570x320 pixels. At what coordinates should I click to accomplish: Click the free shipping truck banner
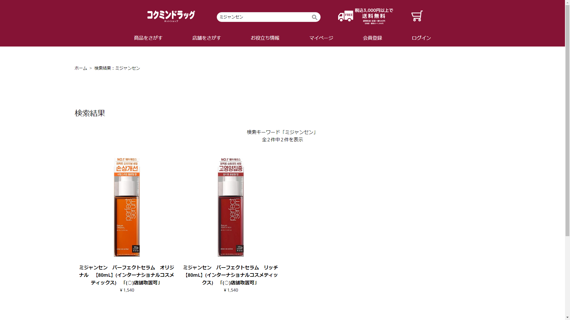pos(365,16)
